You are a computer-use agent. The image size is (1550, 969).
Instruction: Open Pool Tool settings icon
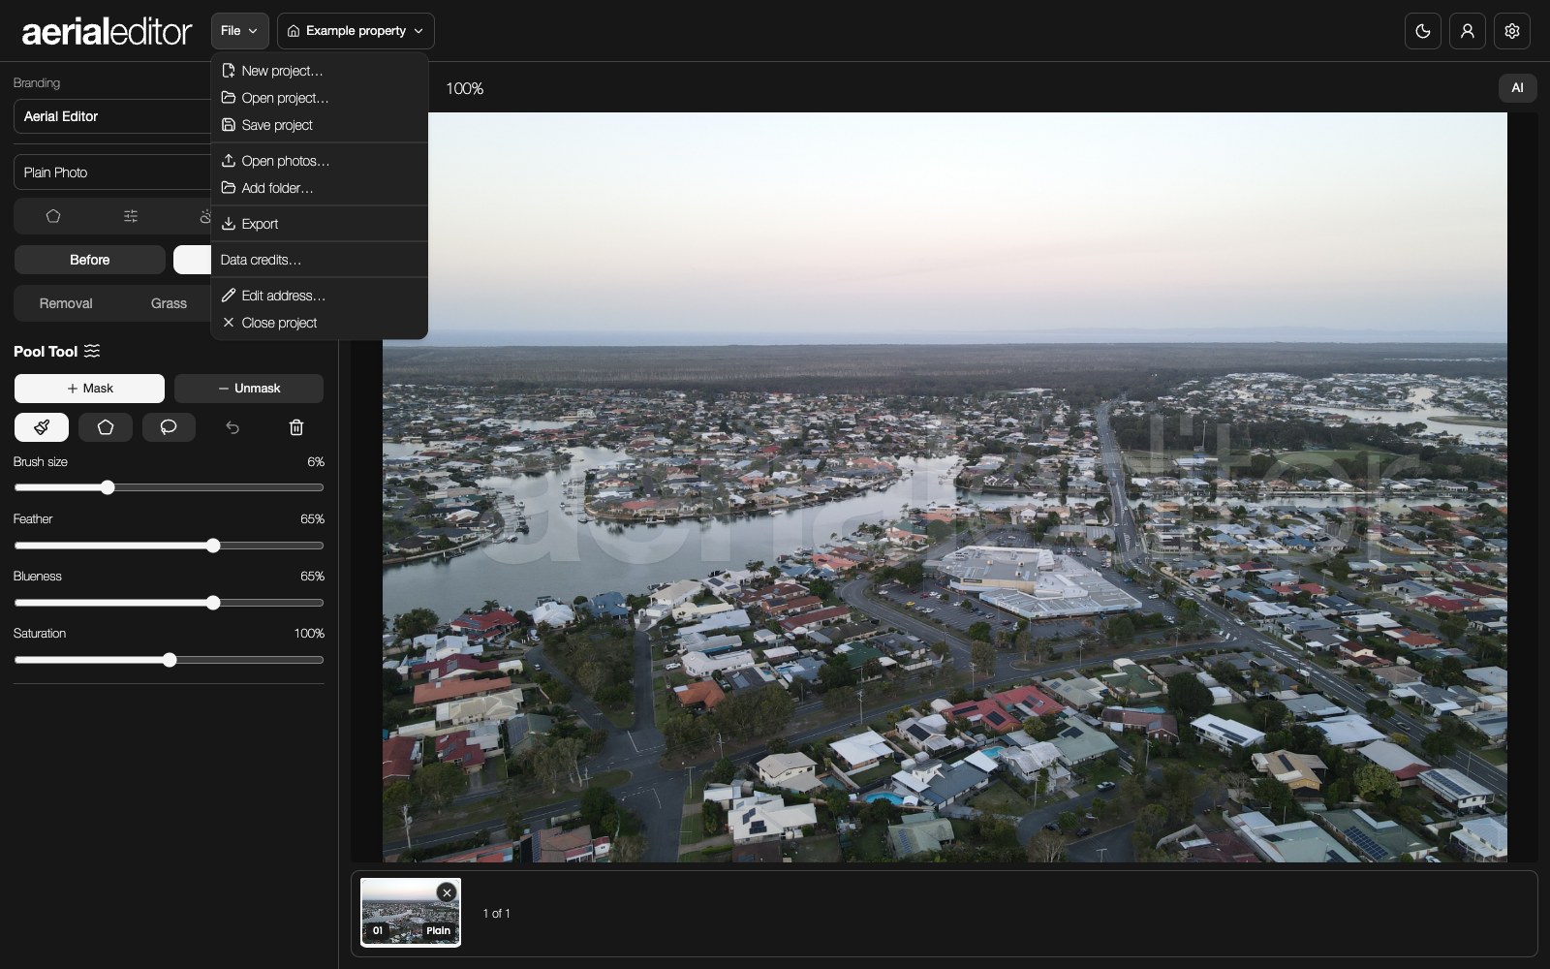pyautogui.click(x=92, y=351)
